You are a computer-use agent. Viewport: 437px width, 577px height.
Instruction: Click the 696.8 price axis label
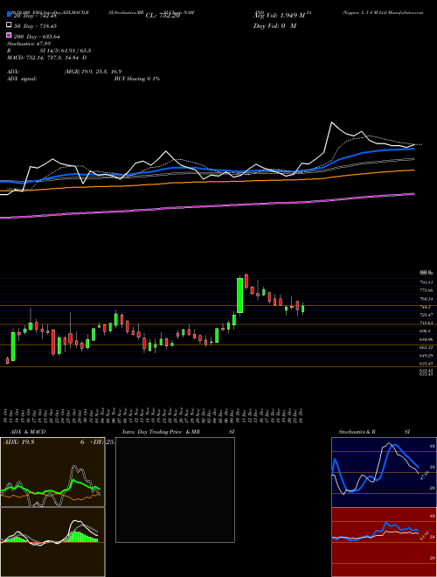(x=426, y=330)
